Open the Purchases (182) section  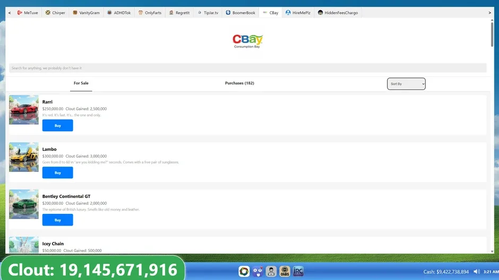click(239, 83)
